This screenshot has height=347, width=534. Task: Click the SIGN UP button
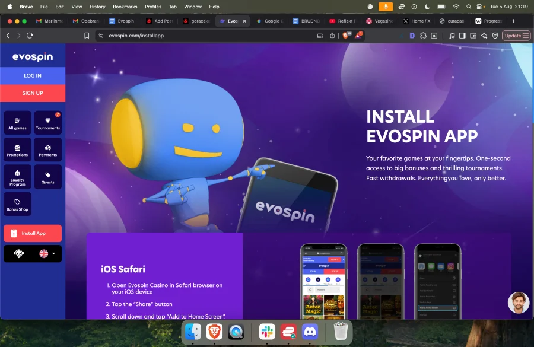[x=33, y=93]
